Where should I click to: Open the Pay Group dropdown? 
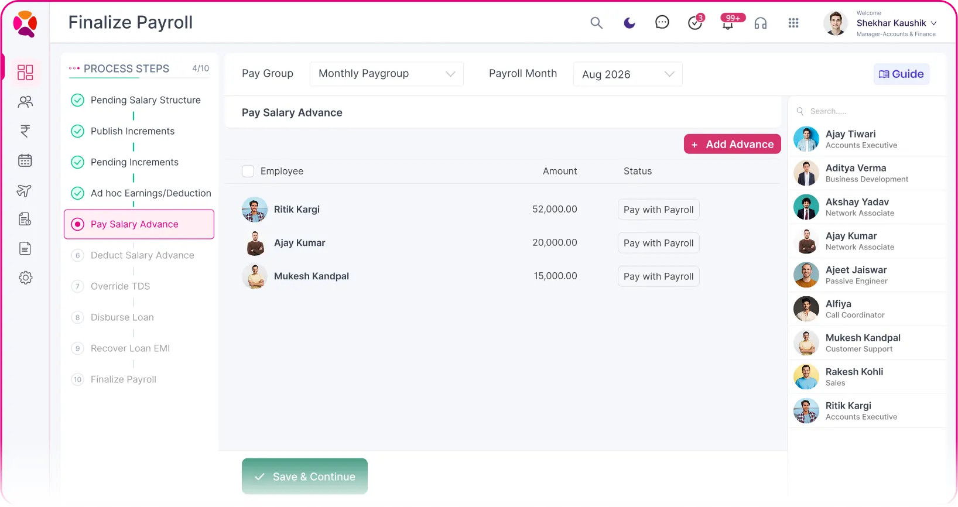(386, 74)
